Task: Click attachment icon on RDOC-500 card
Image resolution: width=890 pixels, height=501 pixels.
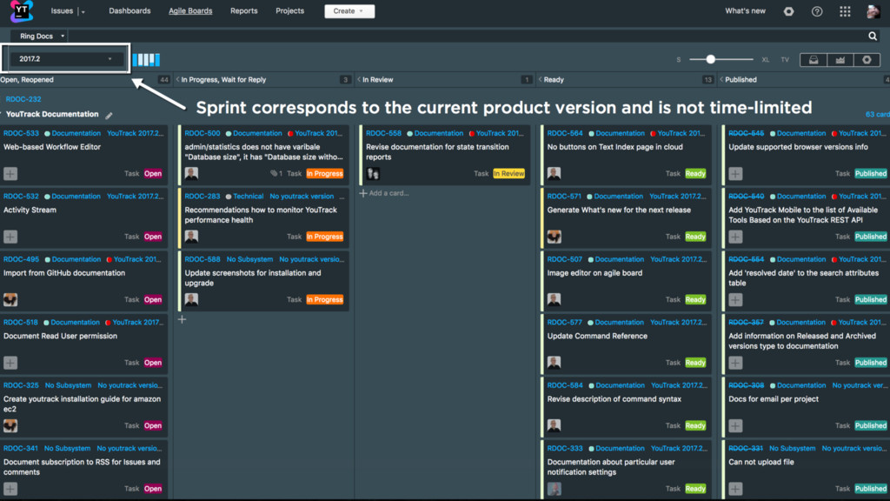Action: tap(274, 173)
